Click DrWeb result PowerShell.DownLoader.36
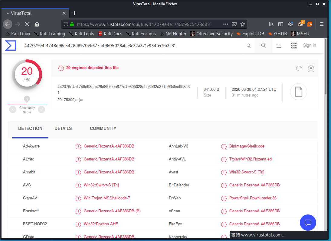The height and width of the screenshot is (241, 331). (253, 198)
